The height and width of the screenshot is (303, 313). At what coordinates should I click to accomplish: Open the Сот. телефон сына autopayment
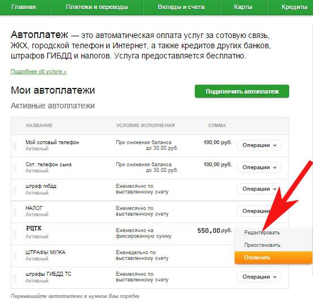(x=48, y=165)
